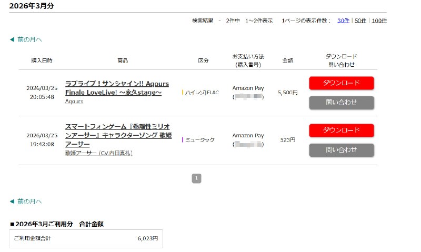Click the purple marker beside ミュージック

pos(183,139)
